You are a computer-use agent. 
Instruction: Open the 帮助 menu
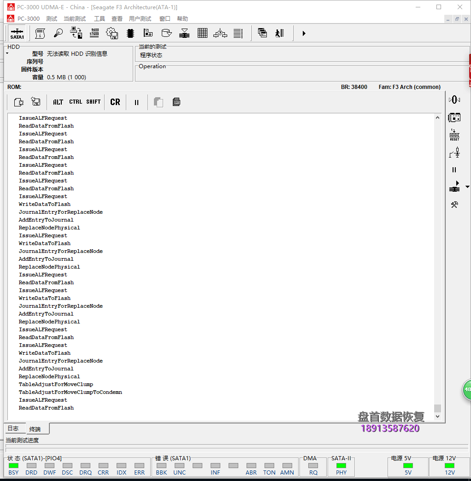(182, 19)
